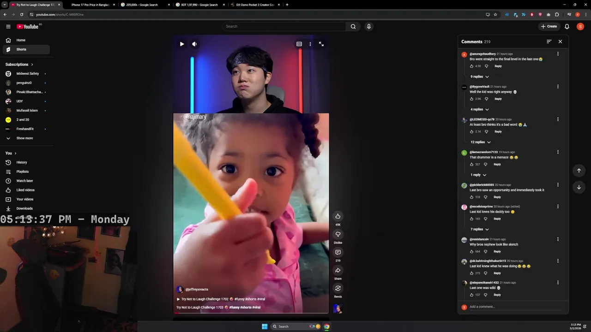Open the comments sort menu
This screenshot has width=591, height=332.
click(x=549, y=41)
